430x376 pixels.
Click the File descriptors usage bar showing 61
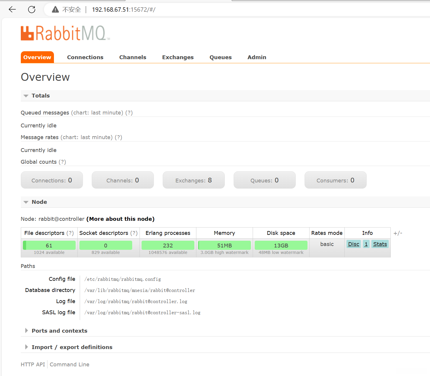tap(49, 245)
